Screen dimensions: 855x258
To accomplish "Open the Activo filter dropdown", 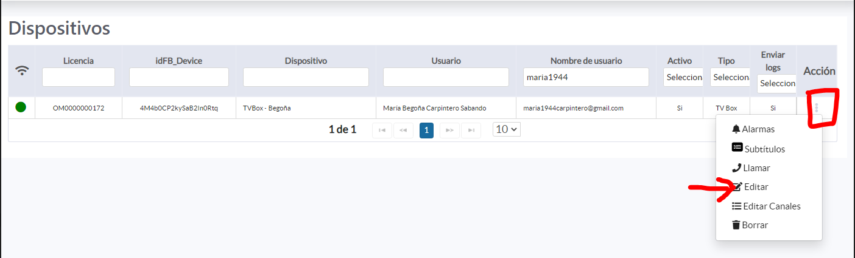I will (x=683, y=77).
